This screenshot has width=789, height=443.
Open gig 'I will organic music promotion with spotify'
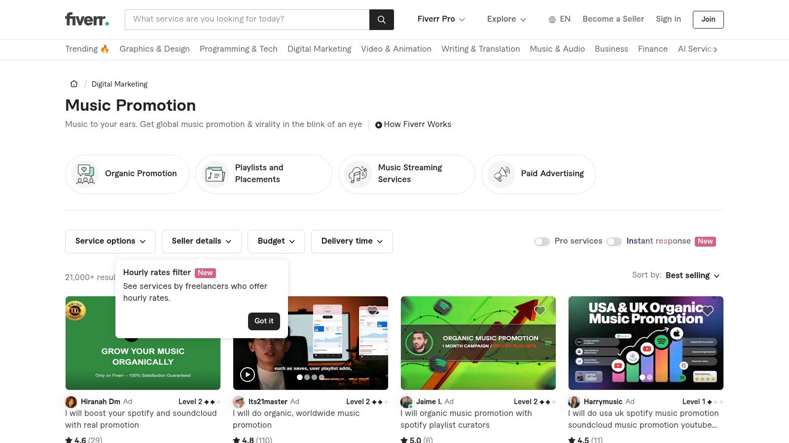coord(466,419)
